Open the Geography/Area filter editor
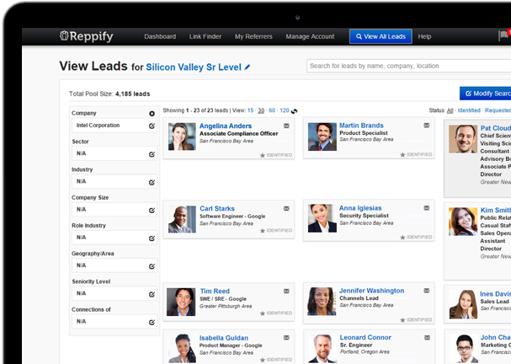511x364 pixels. [x=152, y=265]
